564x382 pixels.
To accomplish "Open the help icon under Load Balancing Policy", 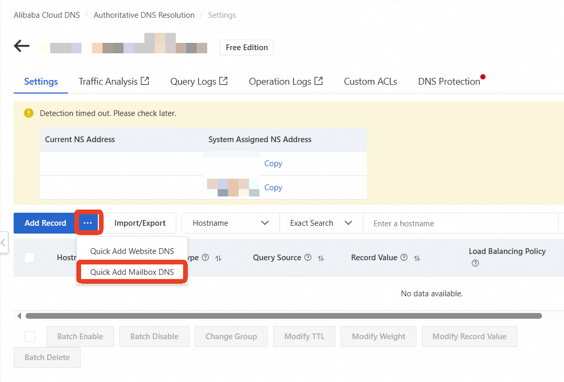I will point(475,263).
